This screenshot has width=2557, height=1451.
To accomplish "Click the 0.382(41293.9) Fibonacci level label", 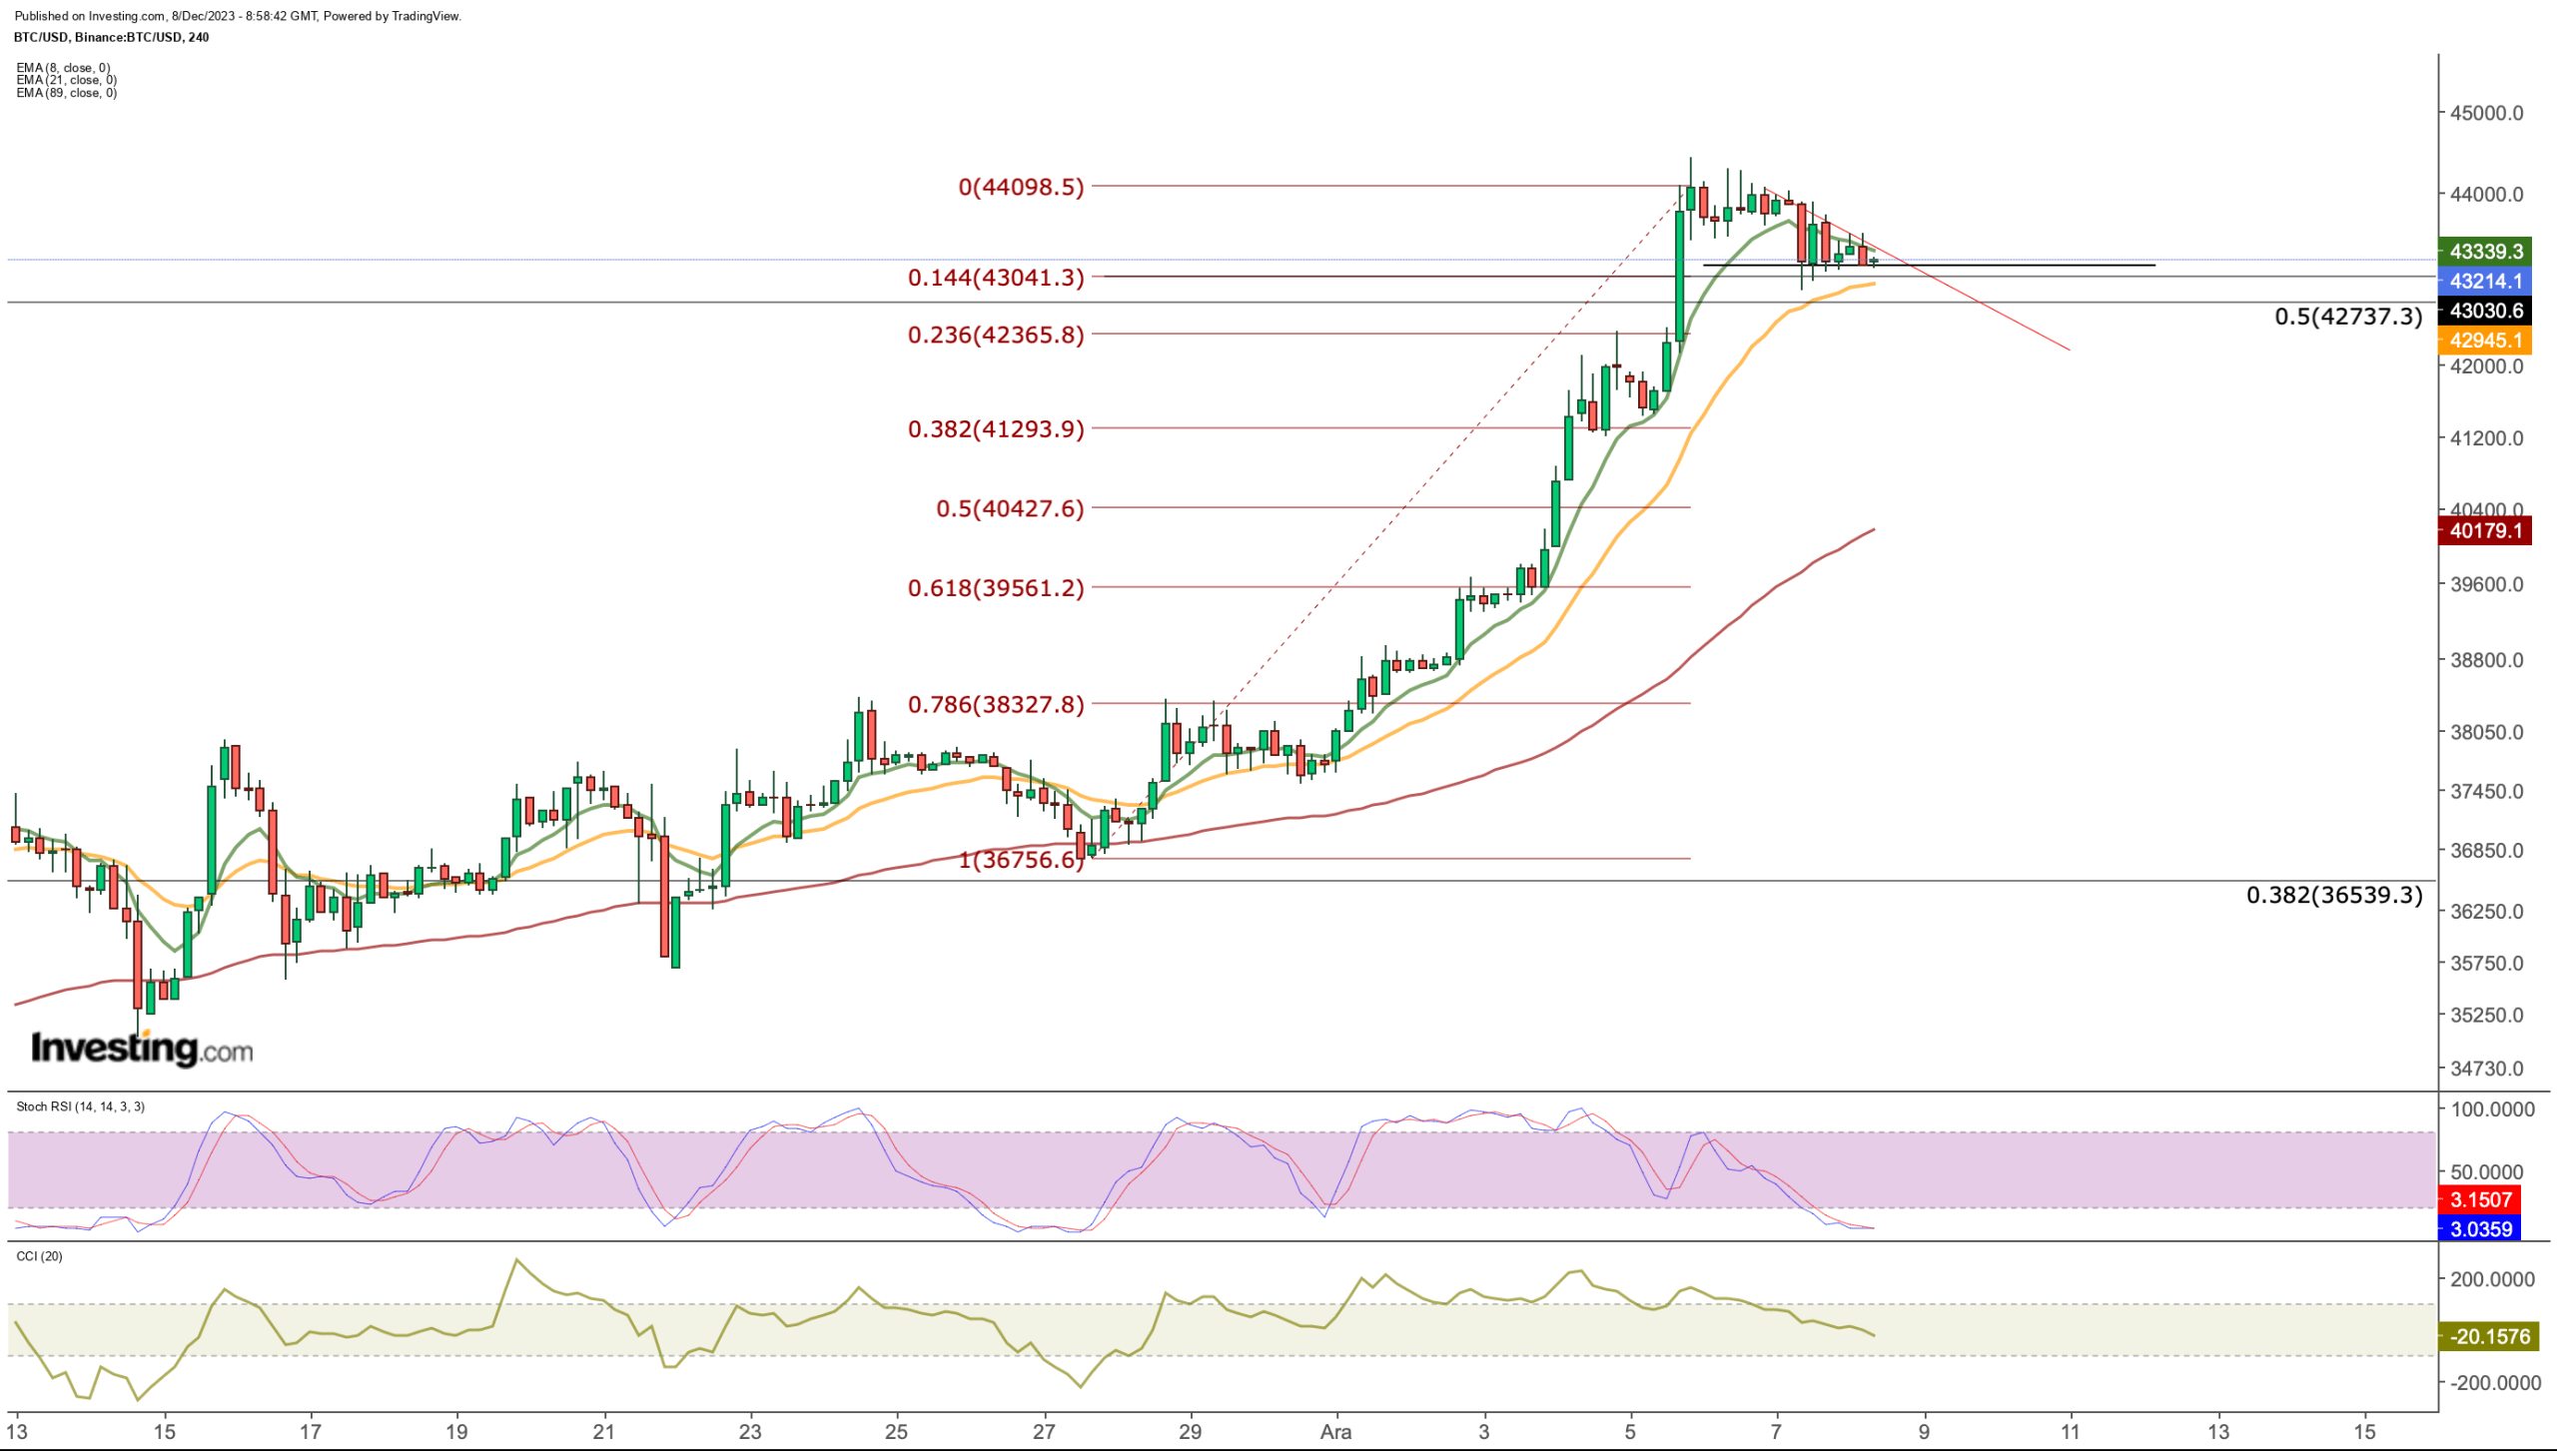I will pyautogui.click(x=996, y=429).
